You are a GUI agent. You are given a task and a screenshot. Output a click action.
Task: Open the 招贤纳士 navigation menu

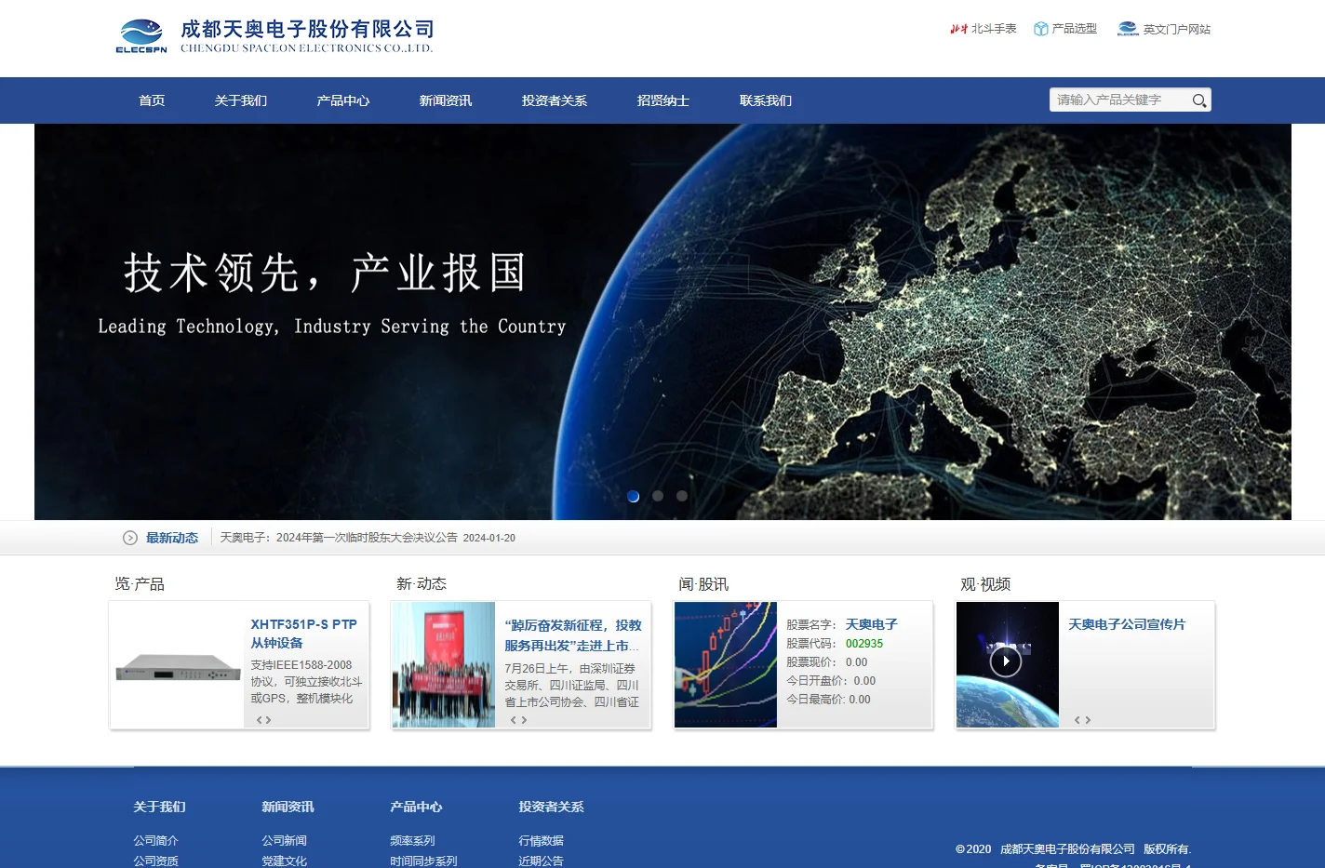click(663, 100)
